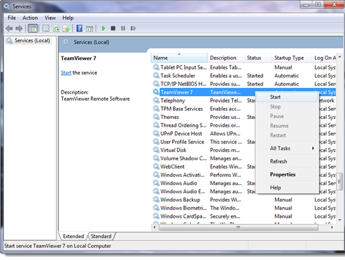Screen dimensions: 345x260
Task: Select the TCP/IP NetBIOS H... service row
Action: tap(244, 84)
